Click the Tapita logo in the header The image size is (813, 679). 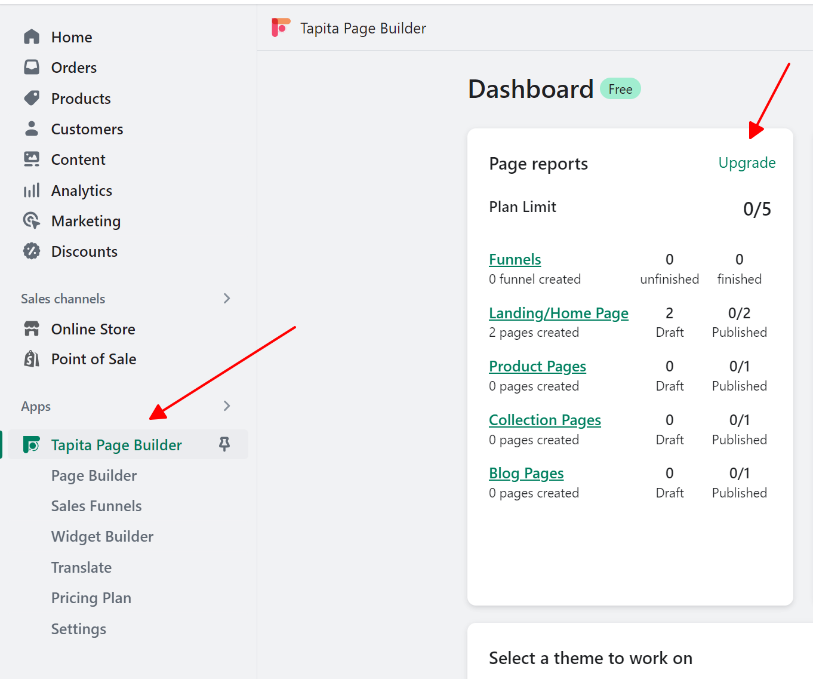tap(281, 27)
